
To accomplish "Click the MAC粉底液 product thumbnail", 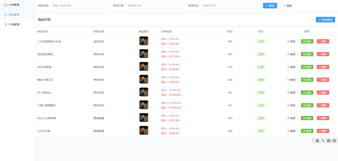I will point(144,67).
